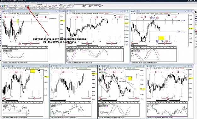Viewport: 197px width, 119px height.
Task: Click the red magnet icon in right toolbar
Action: [196, 32]
